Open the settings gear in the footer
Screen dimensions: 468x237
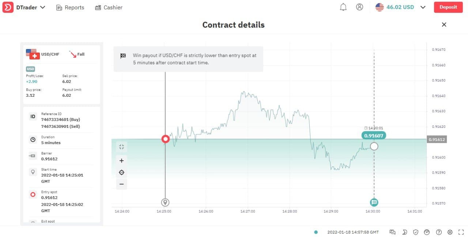[x=450, y=232]
